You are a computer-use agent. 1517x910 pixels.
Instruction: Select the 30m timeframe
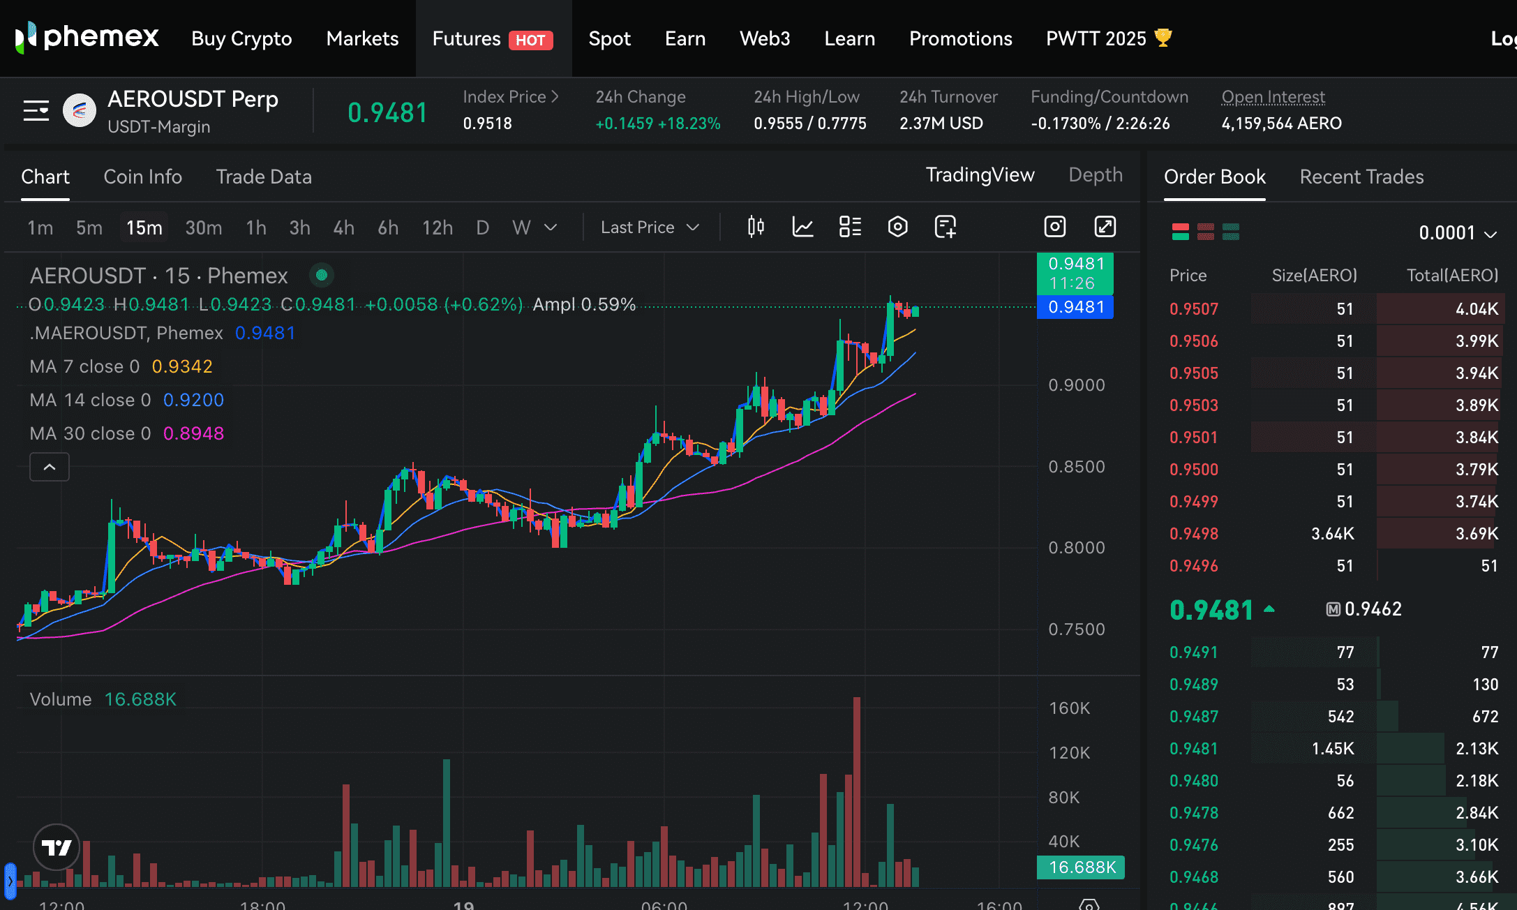tap(203, 227)
